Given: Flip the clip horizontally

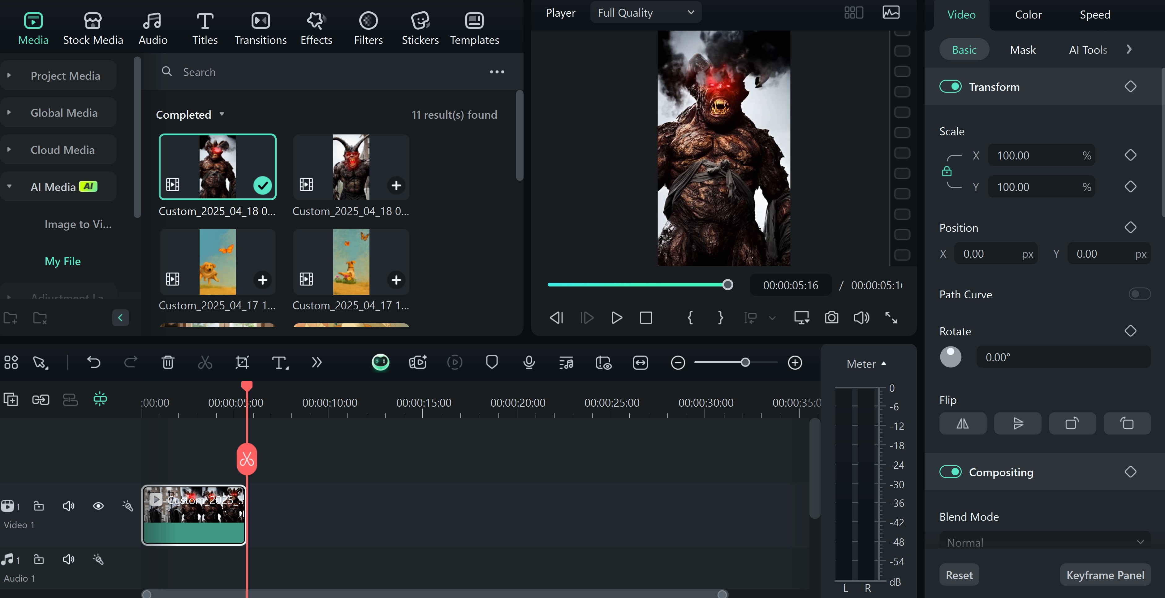Looking at the screenshot, I should click(962, 423).
